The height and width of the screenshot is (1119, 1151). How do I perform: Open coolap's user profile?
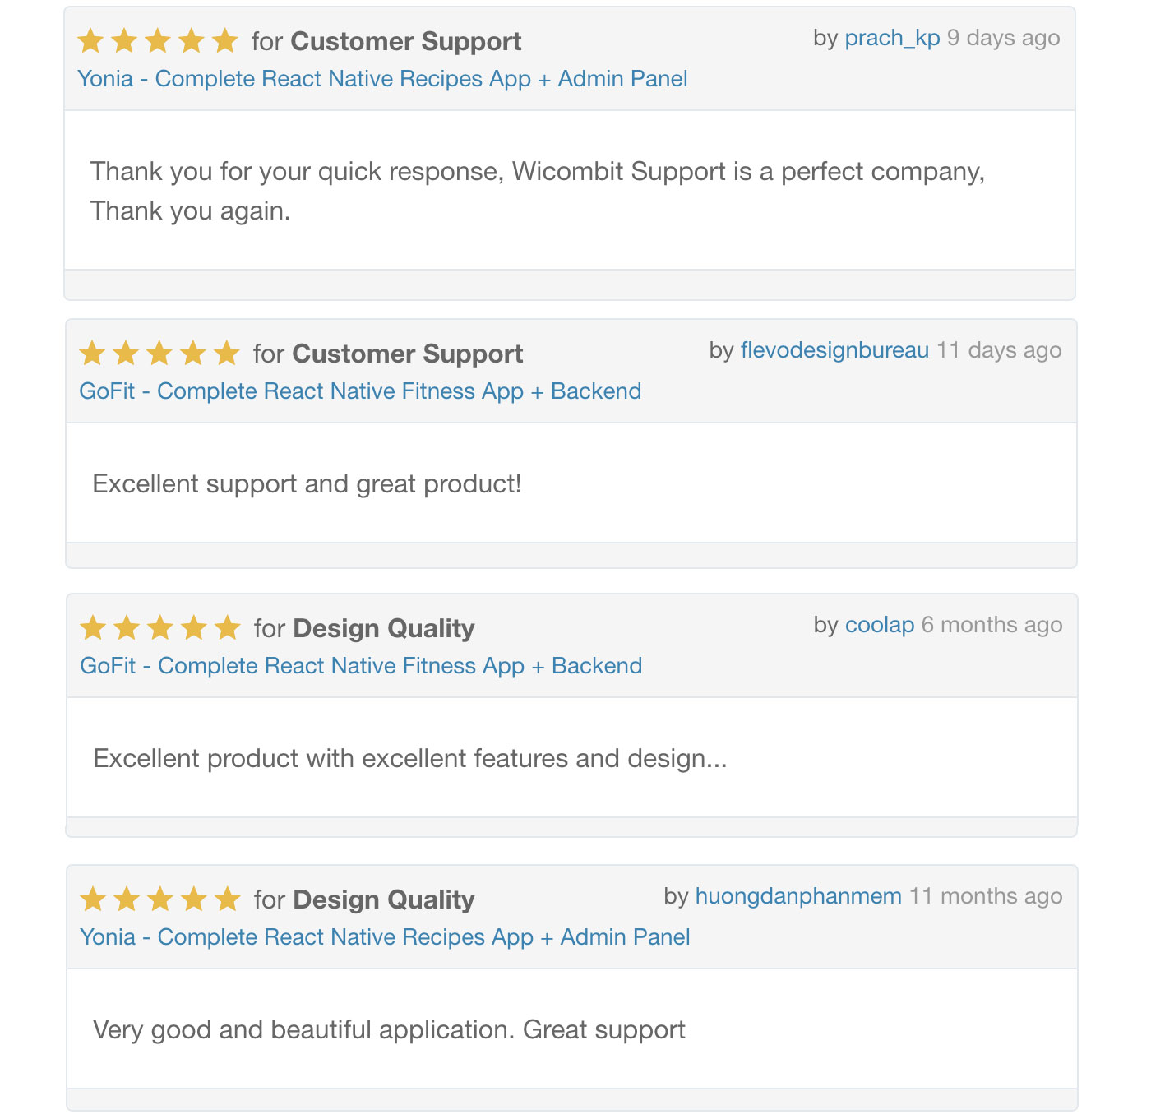[x=880, y=625]
